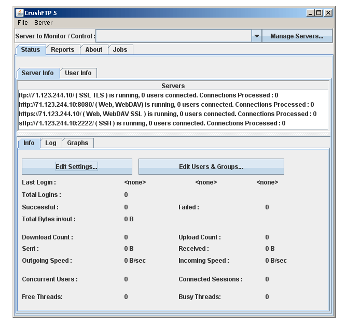Expand the Server to Monitor dropdown arrow
The height and width of the screenshot is (327, 347).
(257, 36)
